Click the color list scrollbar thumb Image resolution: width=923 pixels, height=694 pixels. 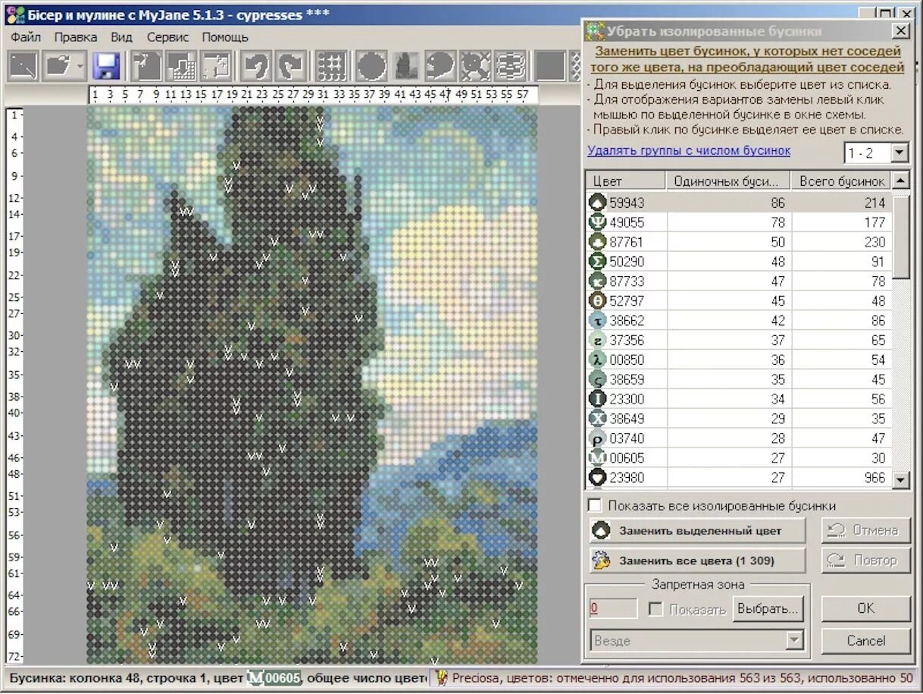point(900,237)
